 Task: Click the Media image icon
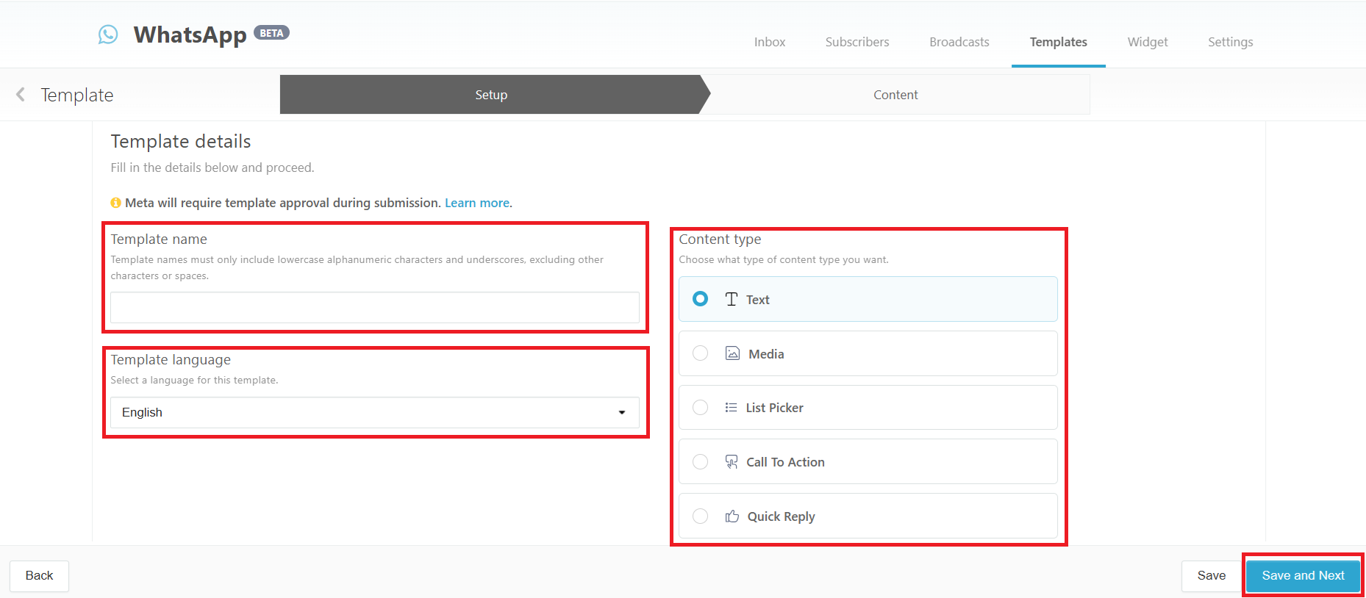pyautogui.click(x=733, y=353)
